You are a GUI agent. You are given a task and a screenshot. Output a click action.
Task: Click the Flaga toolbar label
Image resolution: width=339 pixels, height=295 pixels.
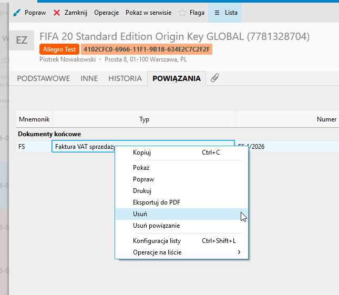click(x=197, y=13)
